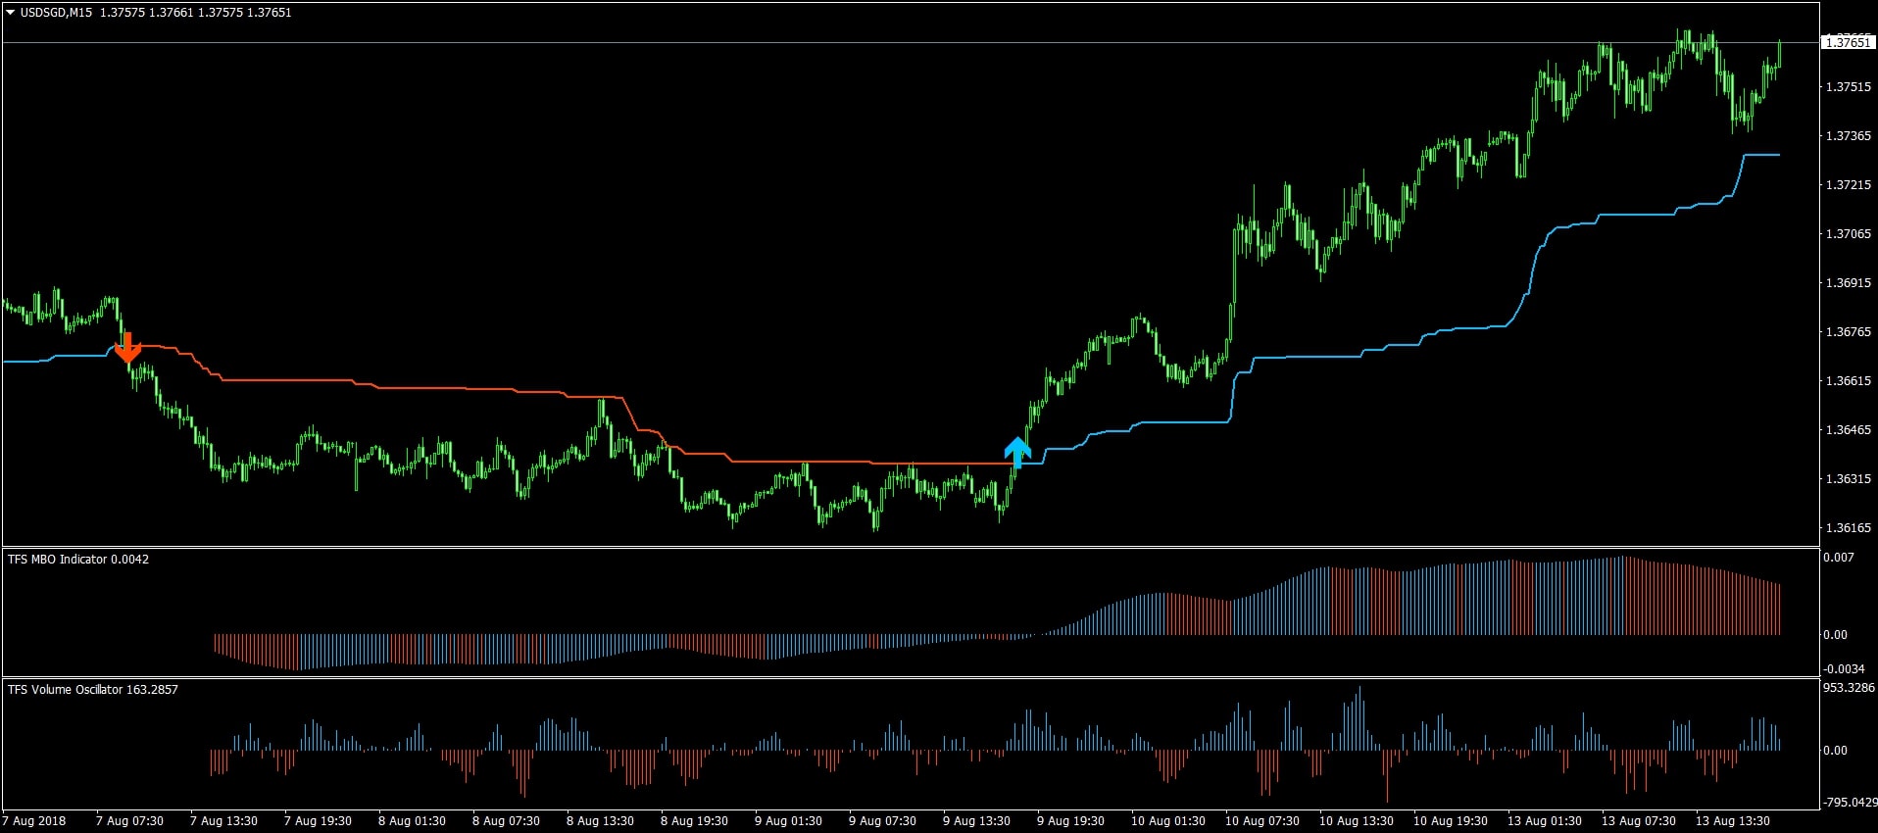Image resolution: width=1878 pixels, height=833 pixels.
Task: Select the current price tag 1.37651
Action: (x=1848, y=42)
